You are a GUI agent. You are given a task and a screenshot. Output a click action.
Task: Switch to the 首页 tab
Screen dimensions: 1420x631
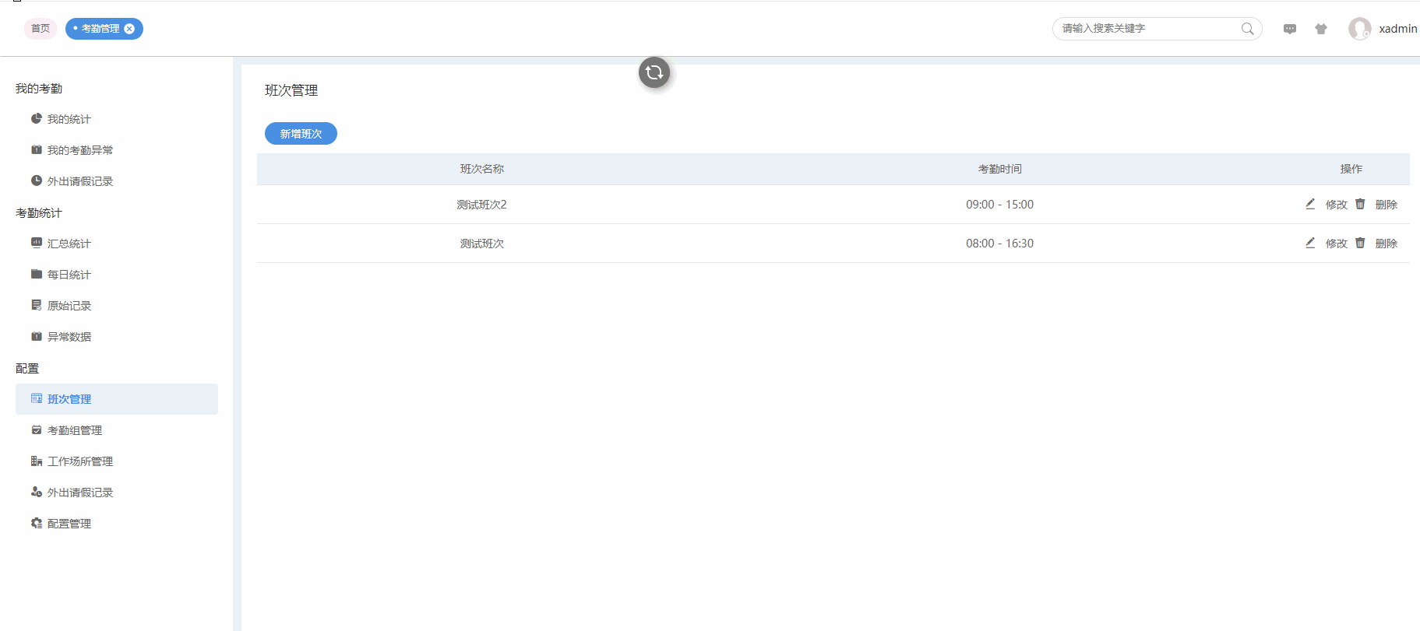point(41,29)
